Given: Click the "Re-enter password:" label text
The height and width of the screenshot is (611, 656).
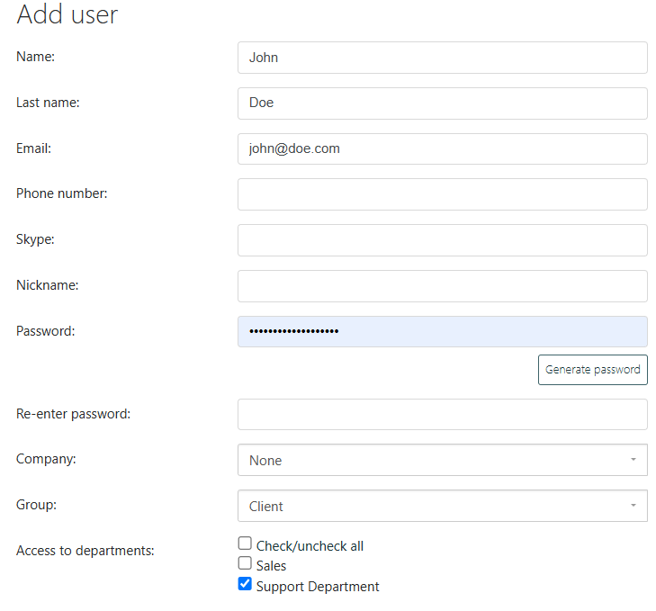Looking at the screenshot, I should 74,414.
